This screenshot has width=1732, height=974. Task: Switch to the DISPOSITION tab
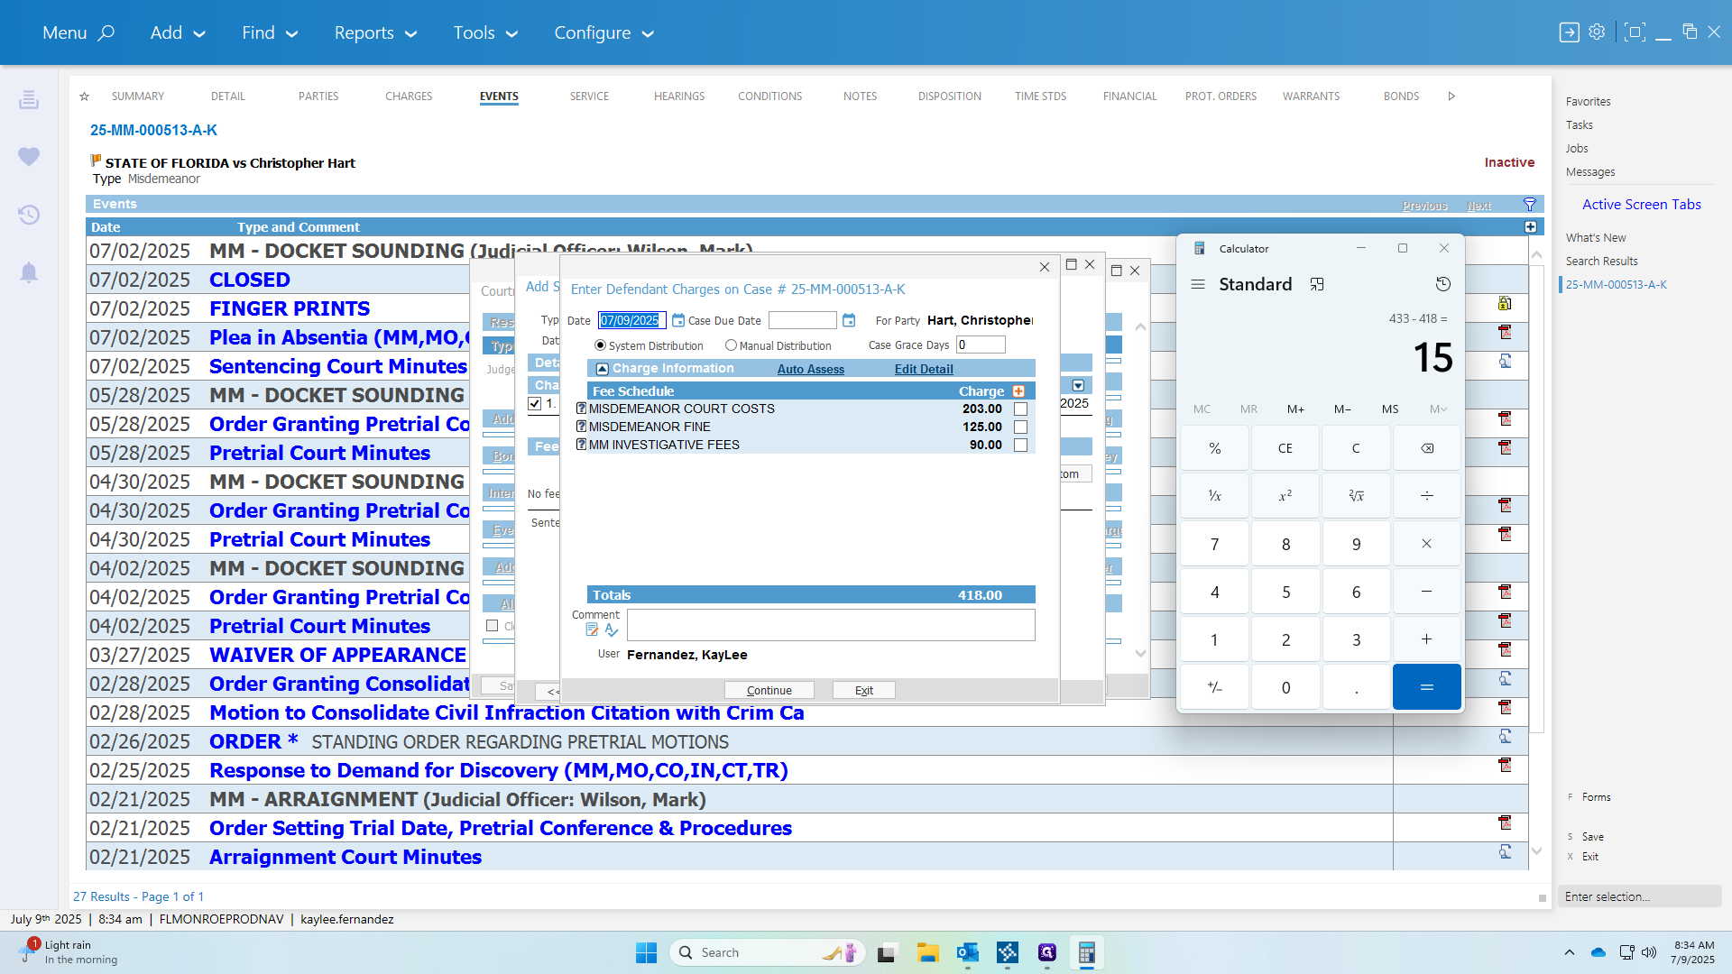950,96
